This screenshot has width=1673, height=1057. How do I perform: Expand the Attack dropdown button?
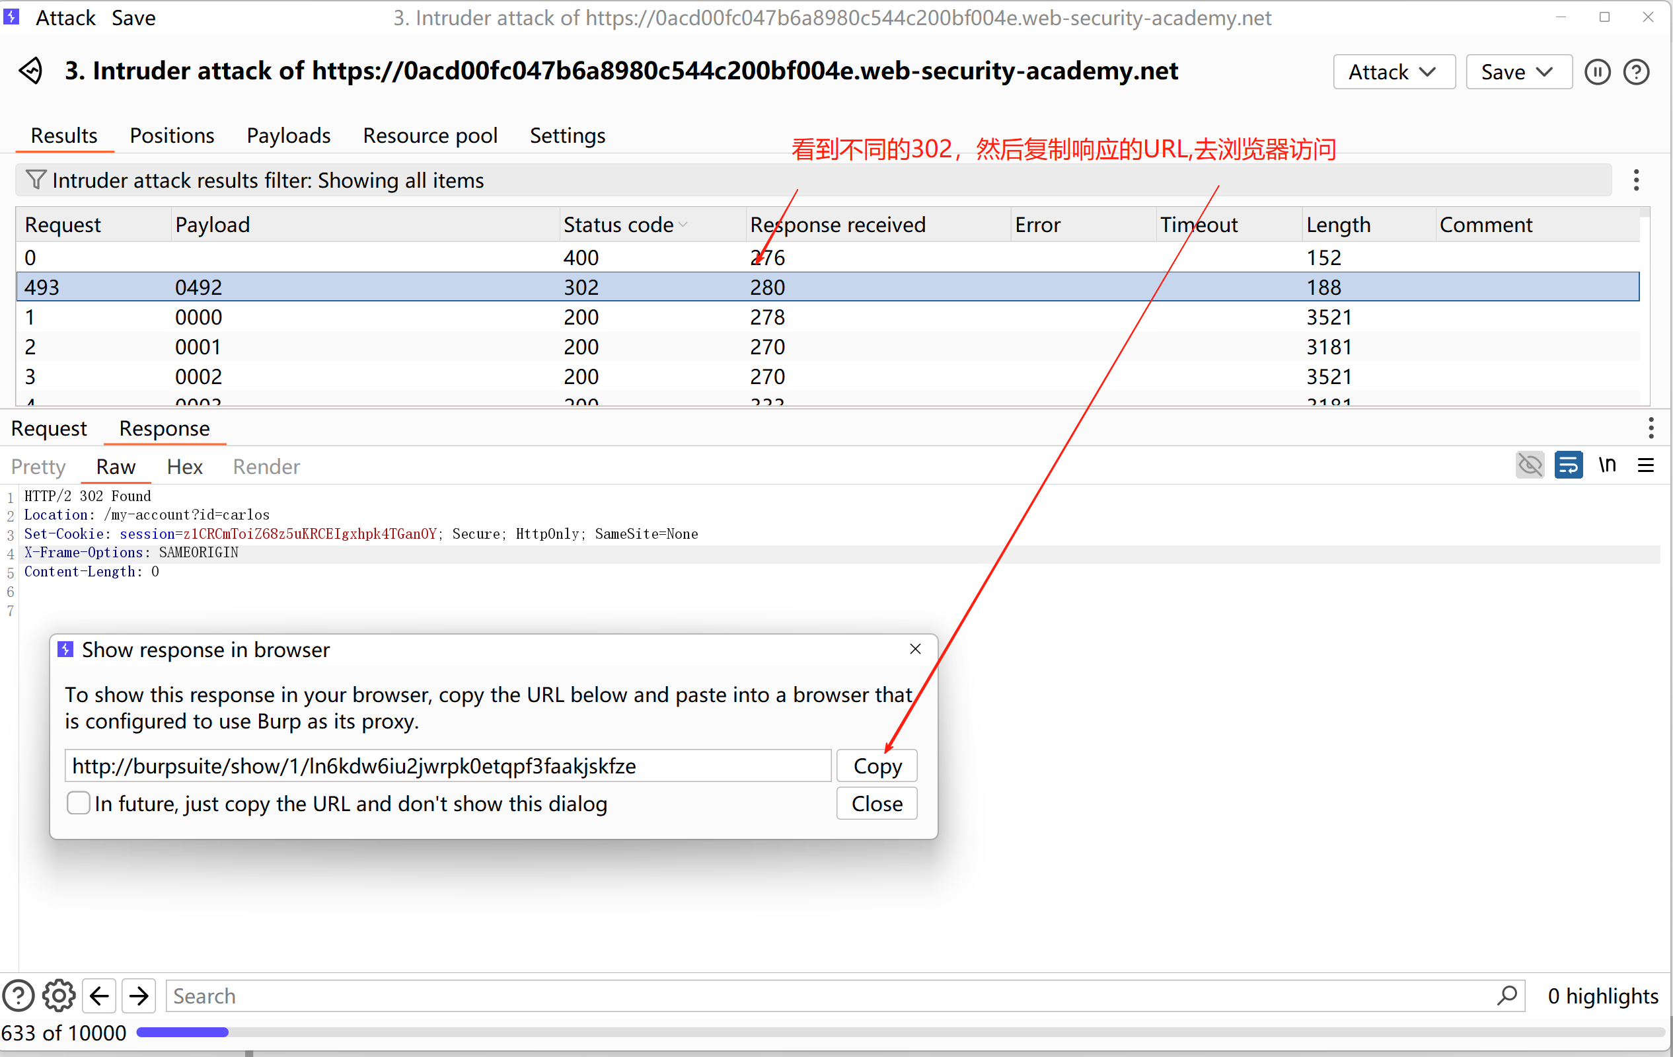click(x=1393, y=72)
